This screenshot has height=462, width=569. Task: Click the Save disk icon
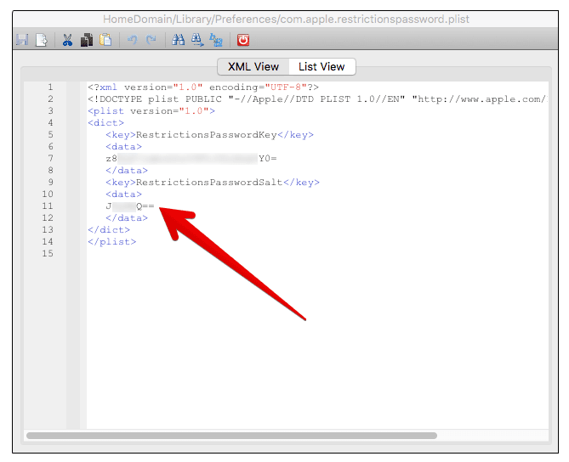point(22,40)
